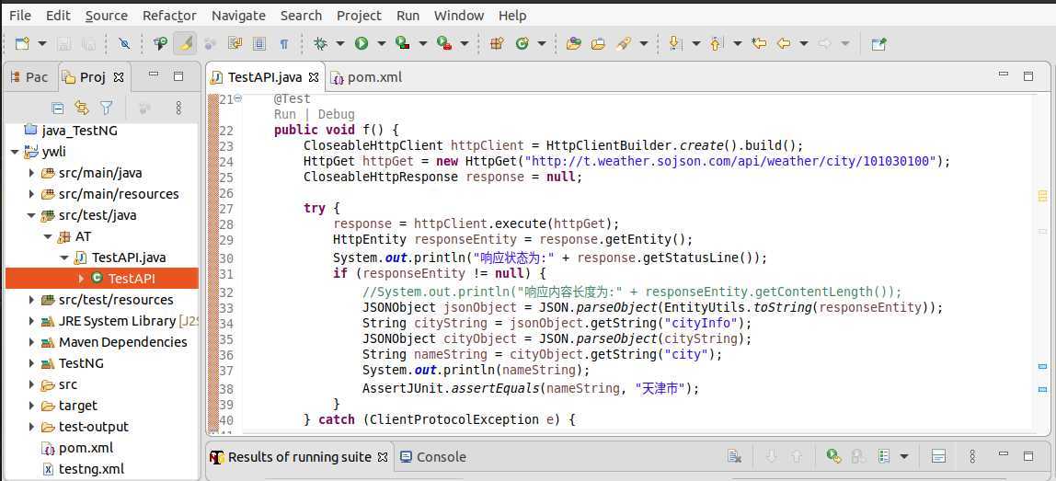Expand the src/main/resources folder
Viewport: 1056px width, 481px height.
pos(31,194)
